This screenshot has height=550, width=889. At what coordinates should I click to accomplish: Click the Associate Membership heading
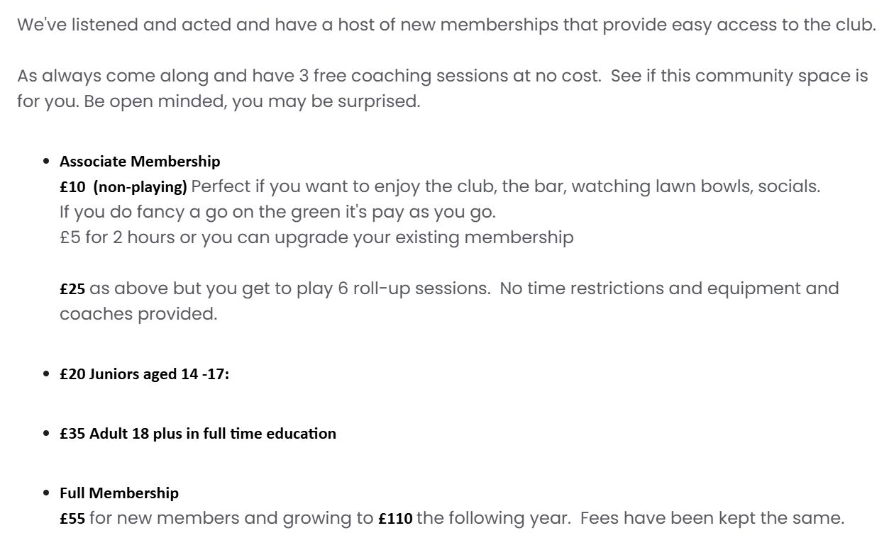pyautogui.click(x=140, y=162)
